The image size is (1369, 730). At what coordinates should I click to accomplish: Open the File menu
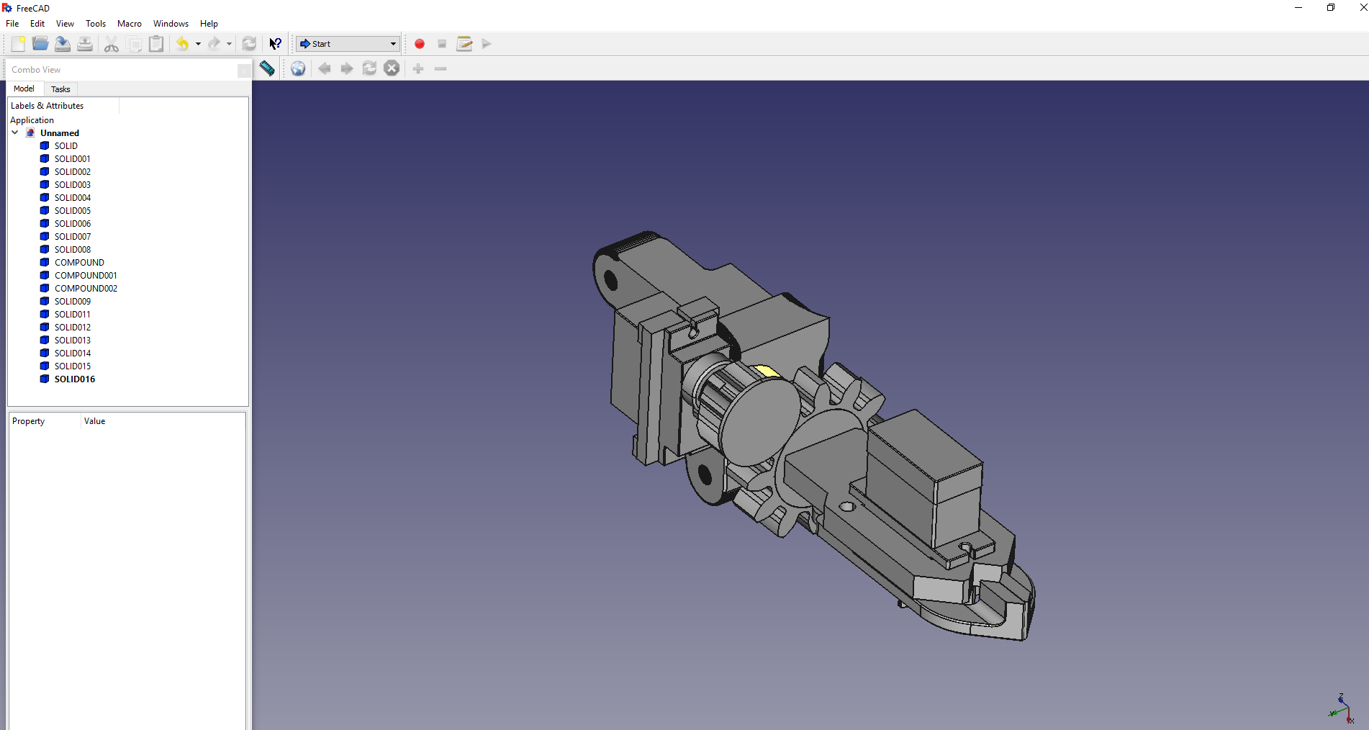coord(12,24)
